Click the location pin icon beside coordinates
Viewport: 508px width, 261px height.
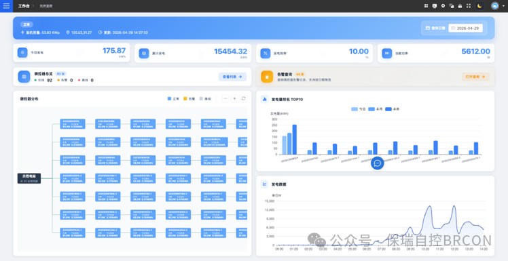pyautogui.click(x=68, y=33)
